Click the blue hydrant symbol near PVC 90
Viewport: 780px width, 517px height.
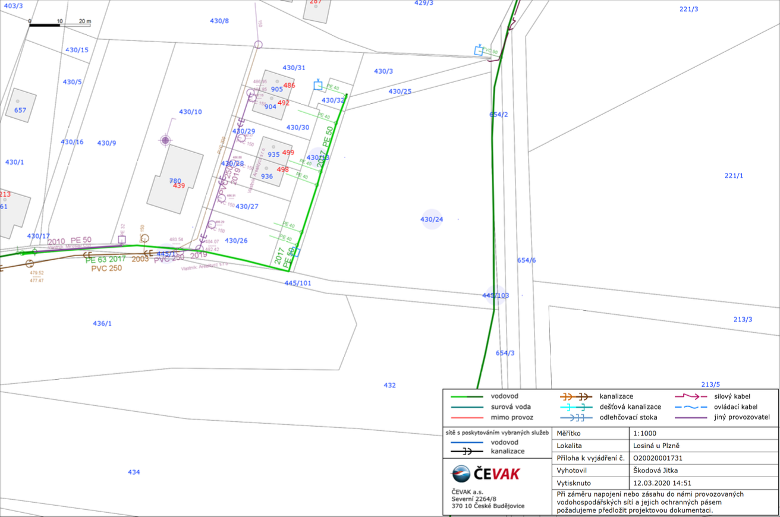(x=479, y=51)
